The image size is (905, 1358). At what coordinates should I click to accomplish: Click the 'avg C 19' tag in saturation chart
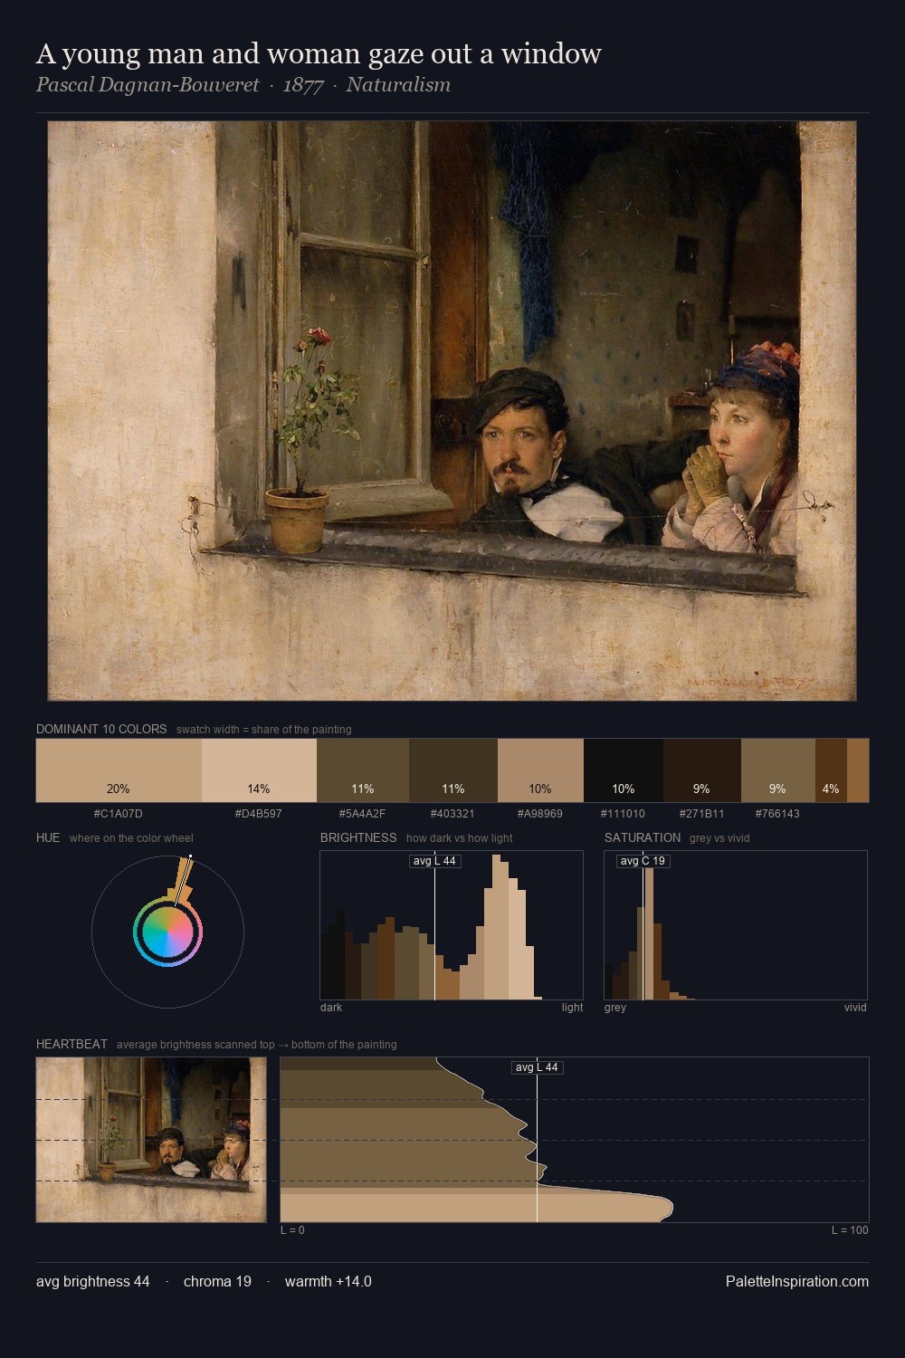tap(643, 861)
